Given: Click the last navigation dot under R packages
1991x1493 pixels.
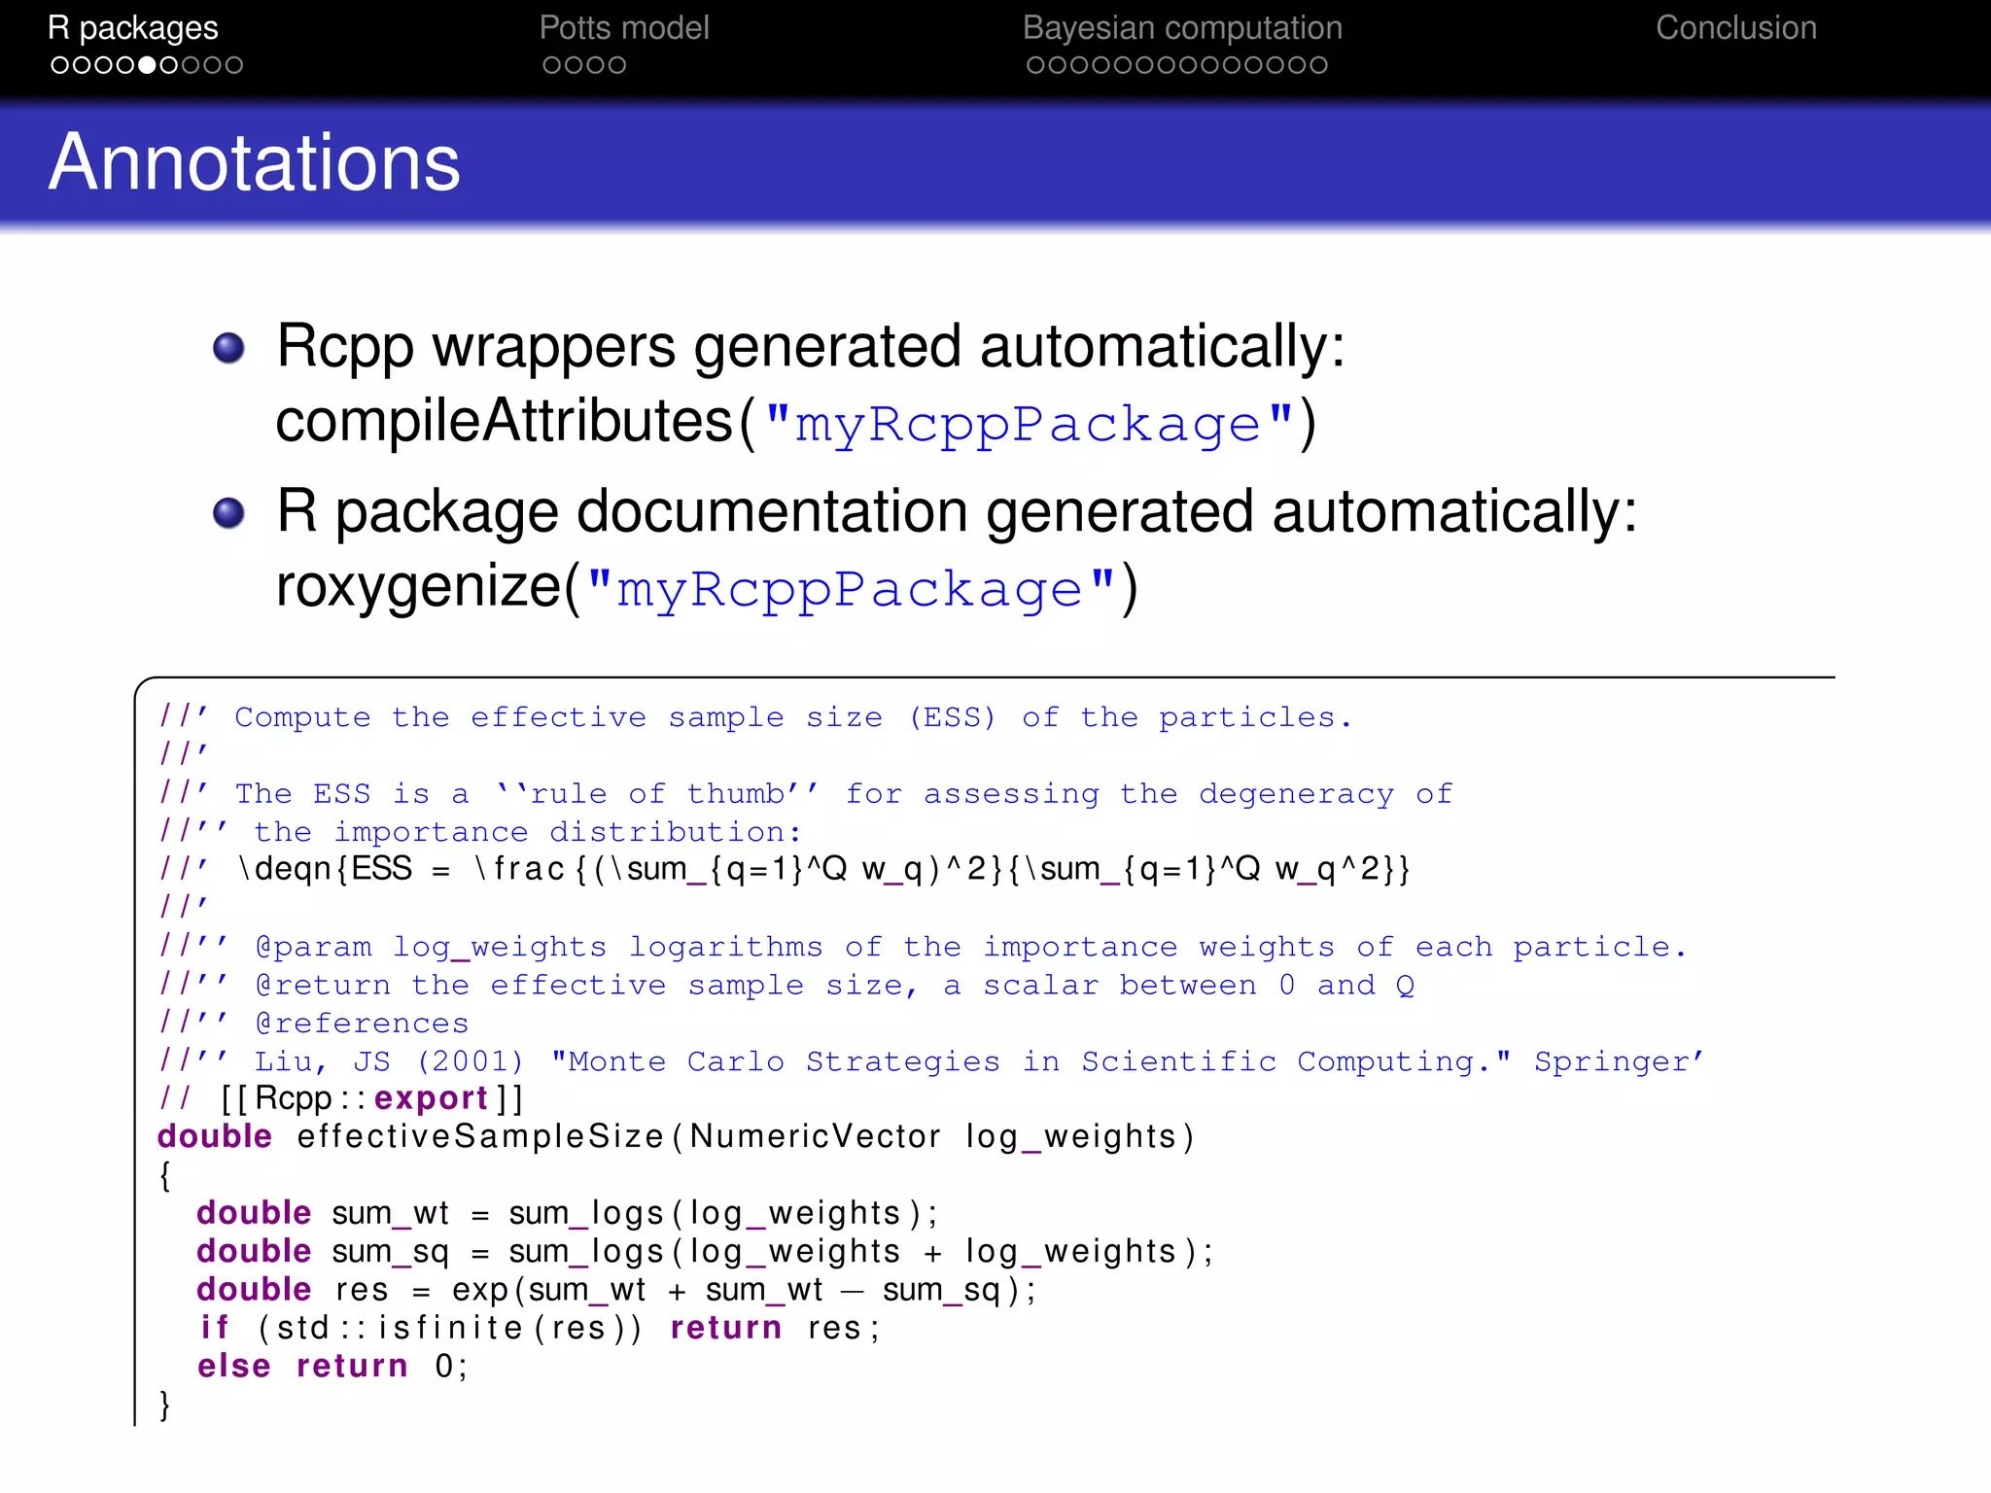Looking at the screenshot, I should [x=233, y=65].
